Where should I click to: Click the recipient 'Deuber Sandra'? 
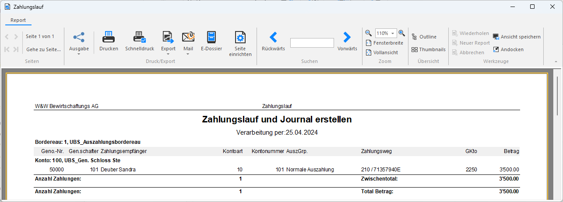(117, 170)
